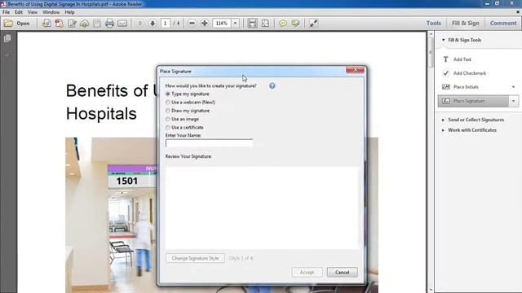522x293 pixels.
Task: Open the zoom percentage dropdown arrow
Action: coord(235,24)
